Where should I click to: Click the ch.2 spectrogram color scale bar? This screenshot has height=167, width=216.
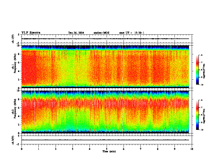click(197, 115)
